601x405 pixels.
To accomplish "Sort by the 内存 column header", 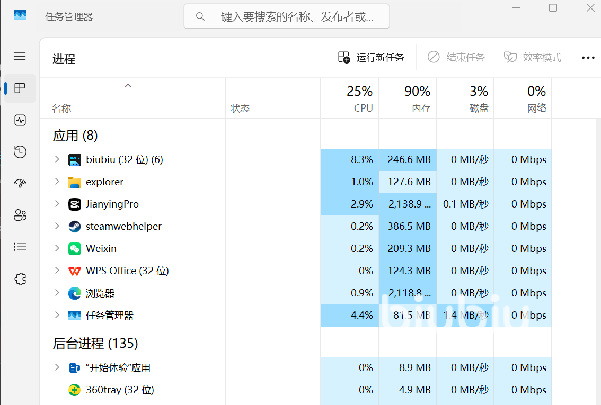I will 408,98.
